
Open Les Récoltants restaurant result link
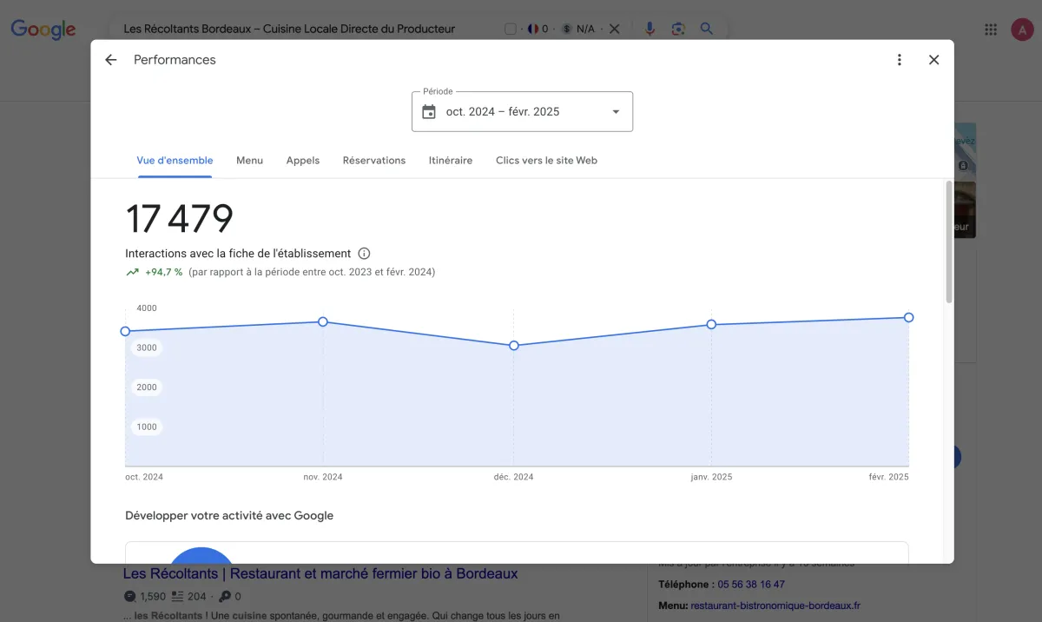pyautogui.click(x=320, y=573)
